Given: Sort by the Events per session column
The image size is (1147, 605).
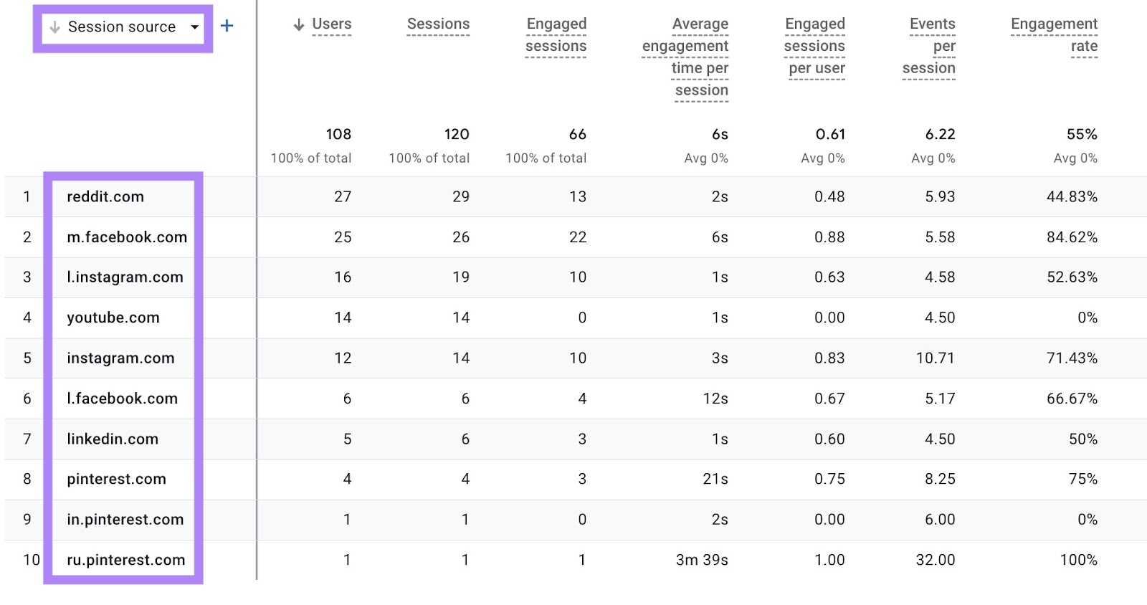Looking at the screenshot, I should pyautogui.click(x=930, y=45).
